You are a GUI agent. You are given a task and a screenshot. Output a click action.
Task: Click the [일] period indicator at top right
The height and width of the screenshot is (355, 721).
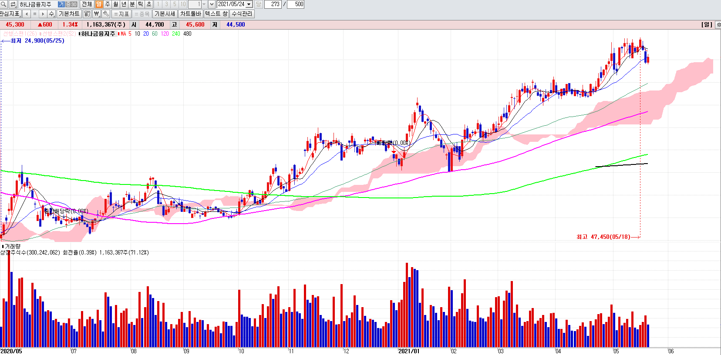(x=707, y=25)
